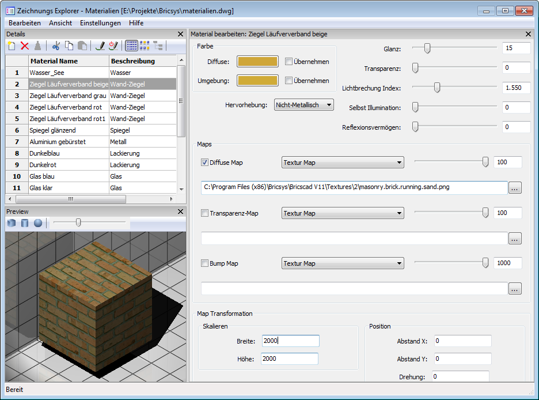Open Diffuse Map Textur Map dropdown
Viewport: 539px width, 400px height.
(x=343, y=163)
